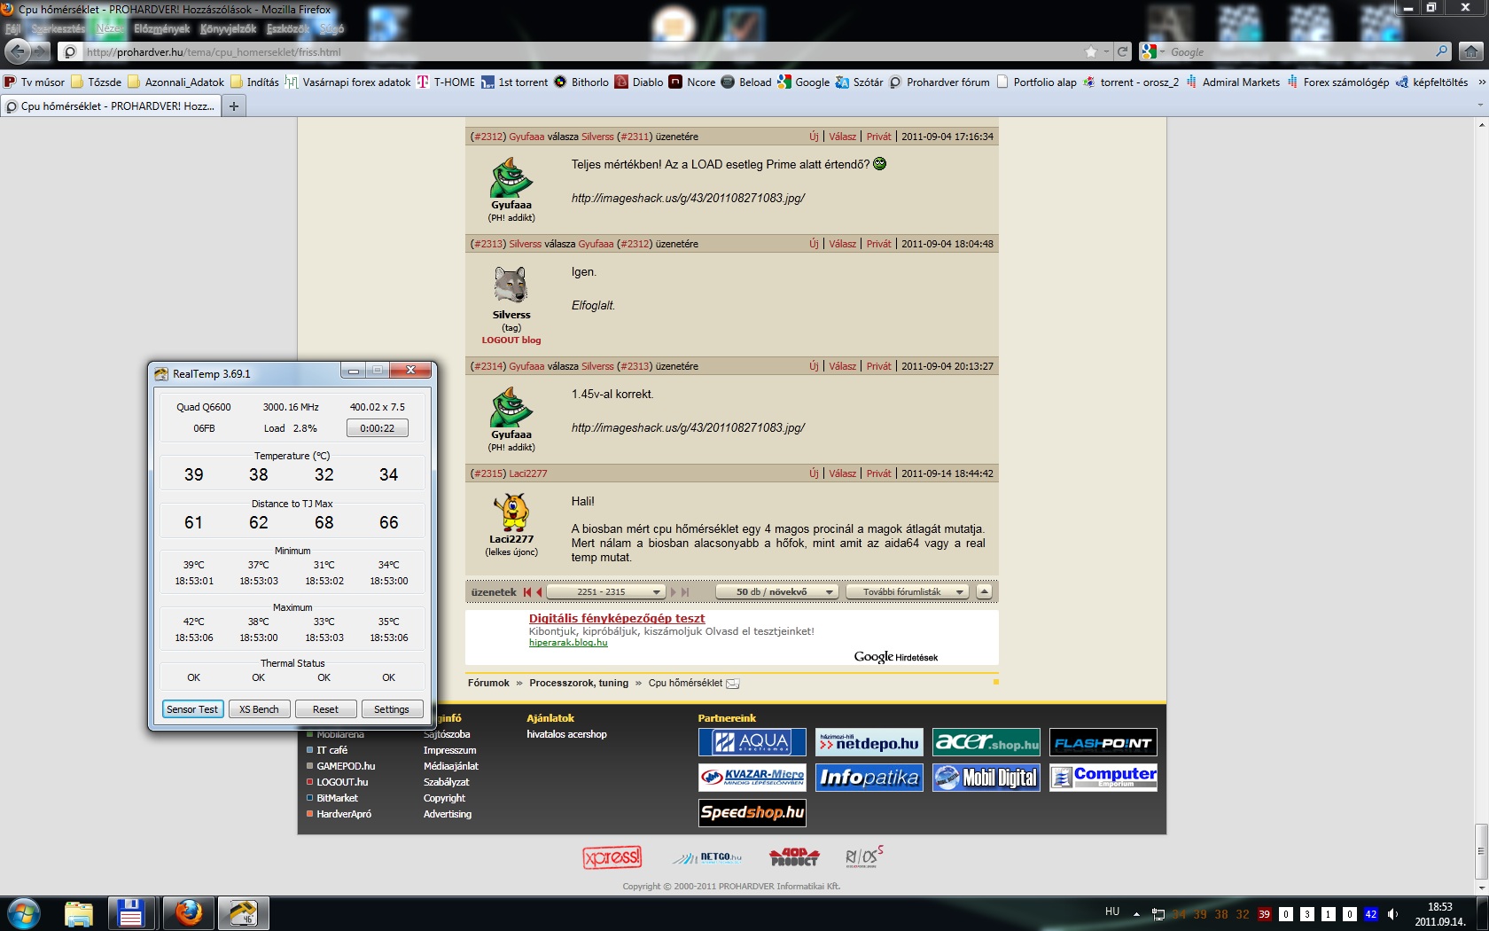This screenshot has width=1489, height=931.
Task: Switch to RealTemp taskbar button
Action: click(243, 913)
